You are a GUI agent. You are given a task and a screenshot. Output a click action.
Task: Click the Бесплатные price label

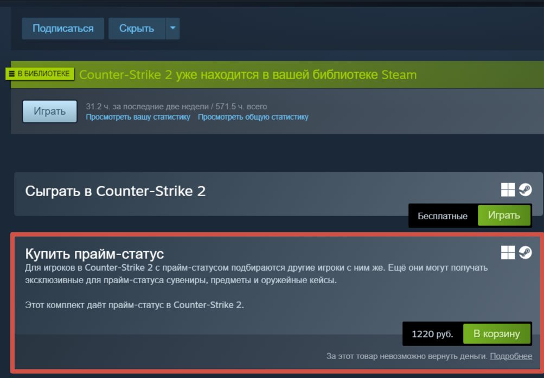click(x=443, y=216)
